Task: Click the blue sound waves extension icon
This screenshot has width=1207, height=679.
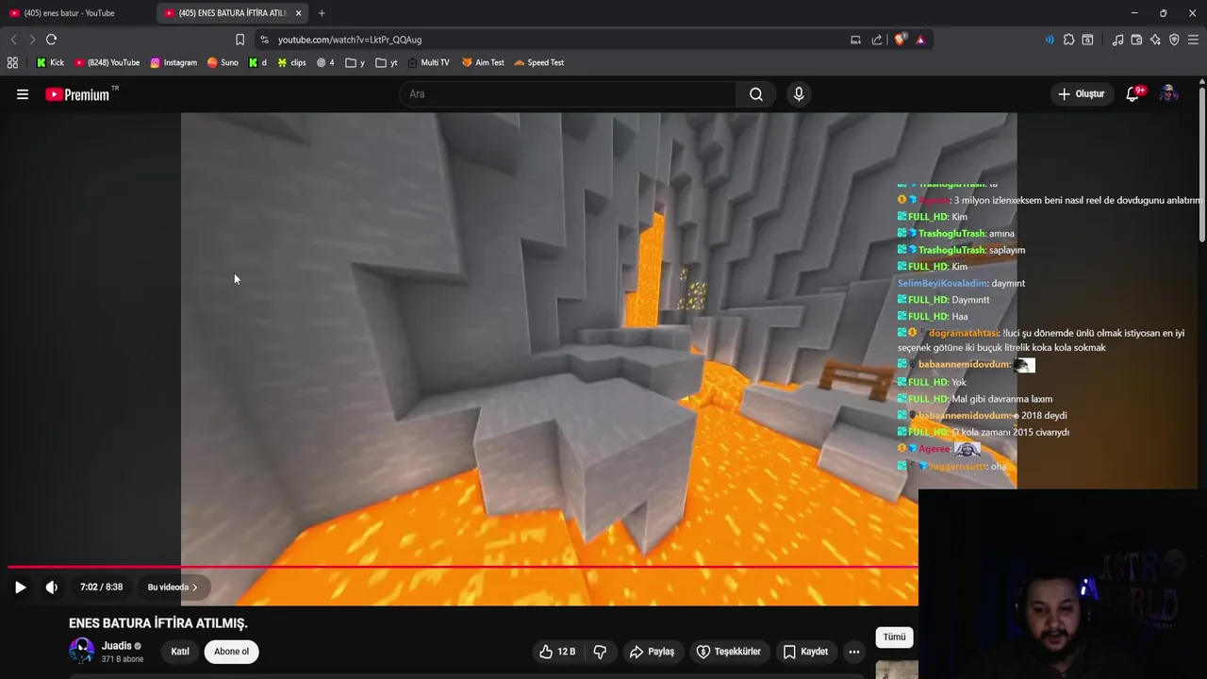Action: click(1050, 40)
